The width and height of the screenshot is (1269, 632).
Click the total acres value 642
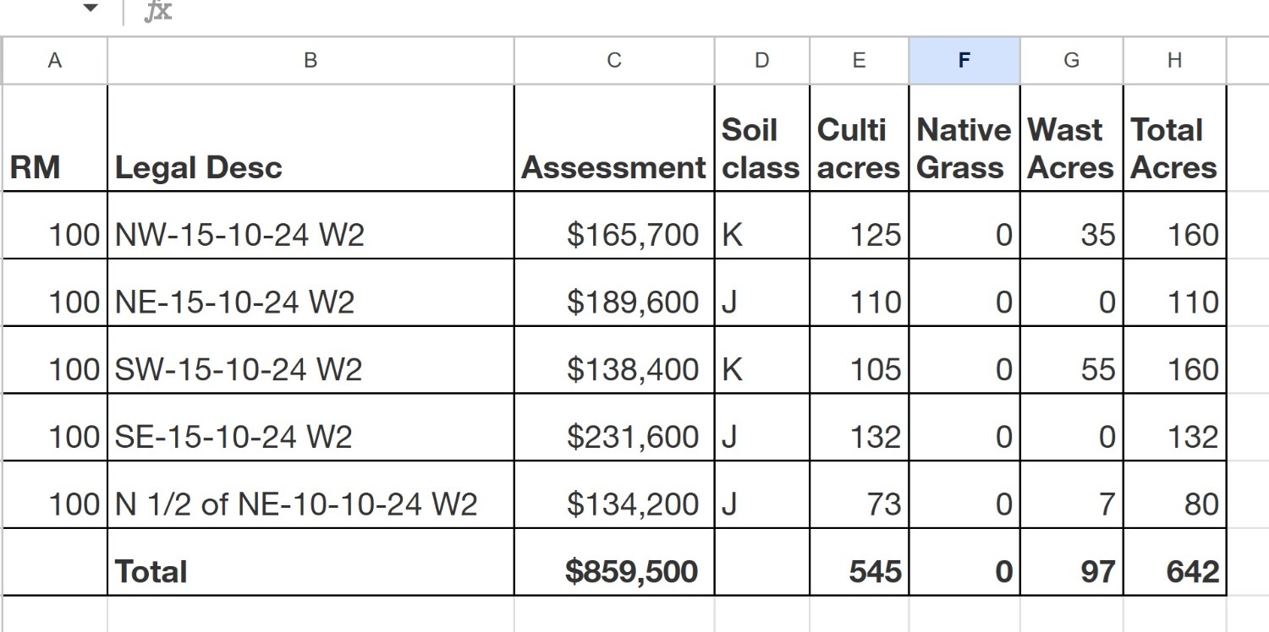point(1174,572)
